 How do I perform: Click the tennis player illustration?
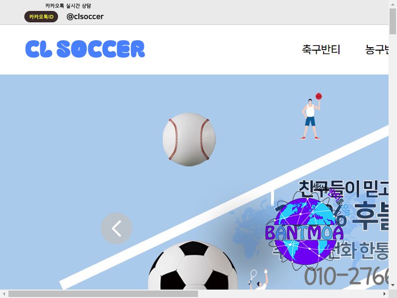click(258, 280)
